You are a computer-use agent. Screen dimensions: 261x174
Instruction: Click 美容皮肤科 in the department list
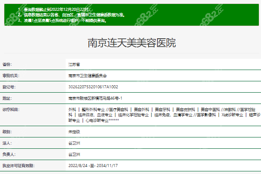[x=185, y=110]
